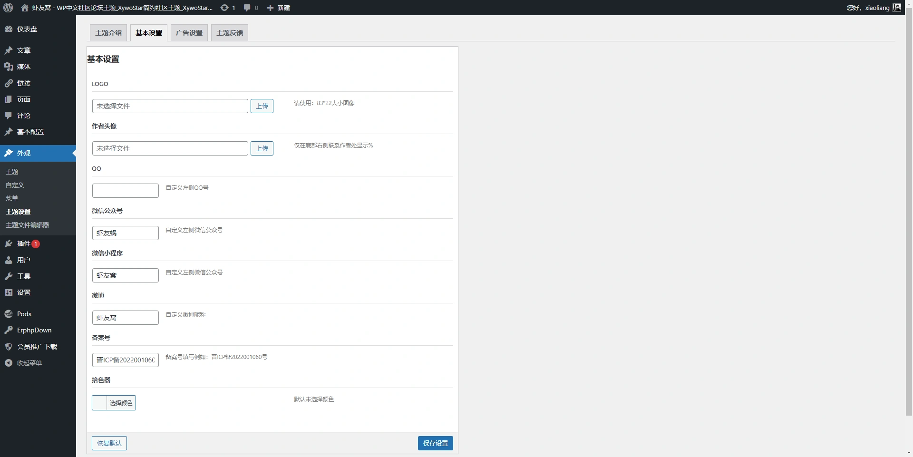The width and height of the screenshot is (913, 457).
Task: Switch to the 广告设置 tab
Action: pos(189,33)
